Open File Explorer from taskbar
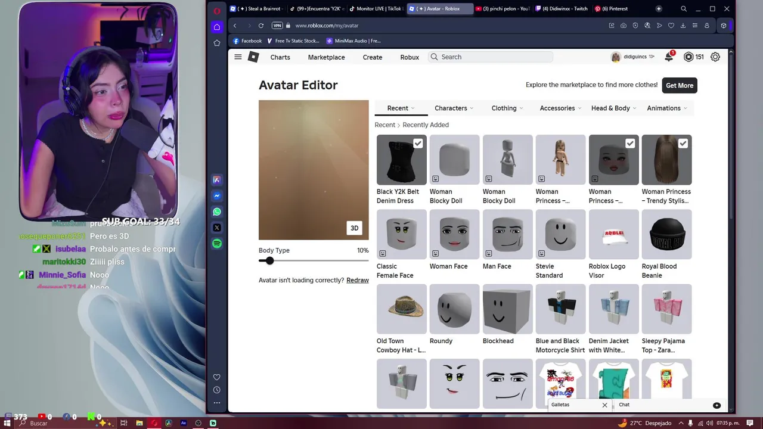 pos(139,423)
